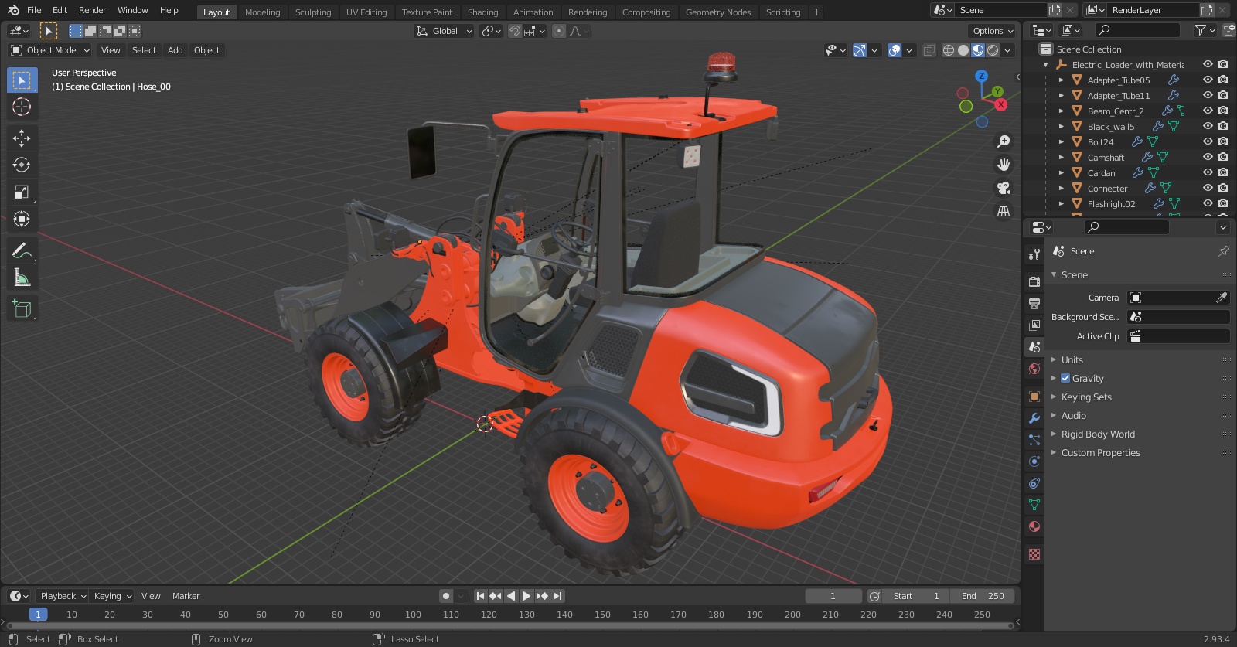
Task: Switch to rendered viewport shading
Action: [x=993, y=50]
